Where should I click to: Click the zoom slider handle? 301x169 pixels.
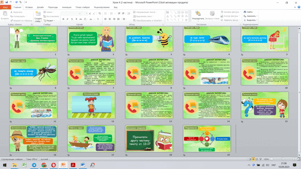[x=283, y=159]
